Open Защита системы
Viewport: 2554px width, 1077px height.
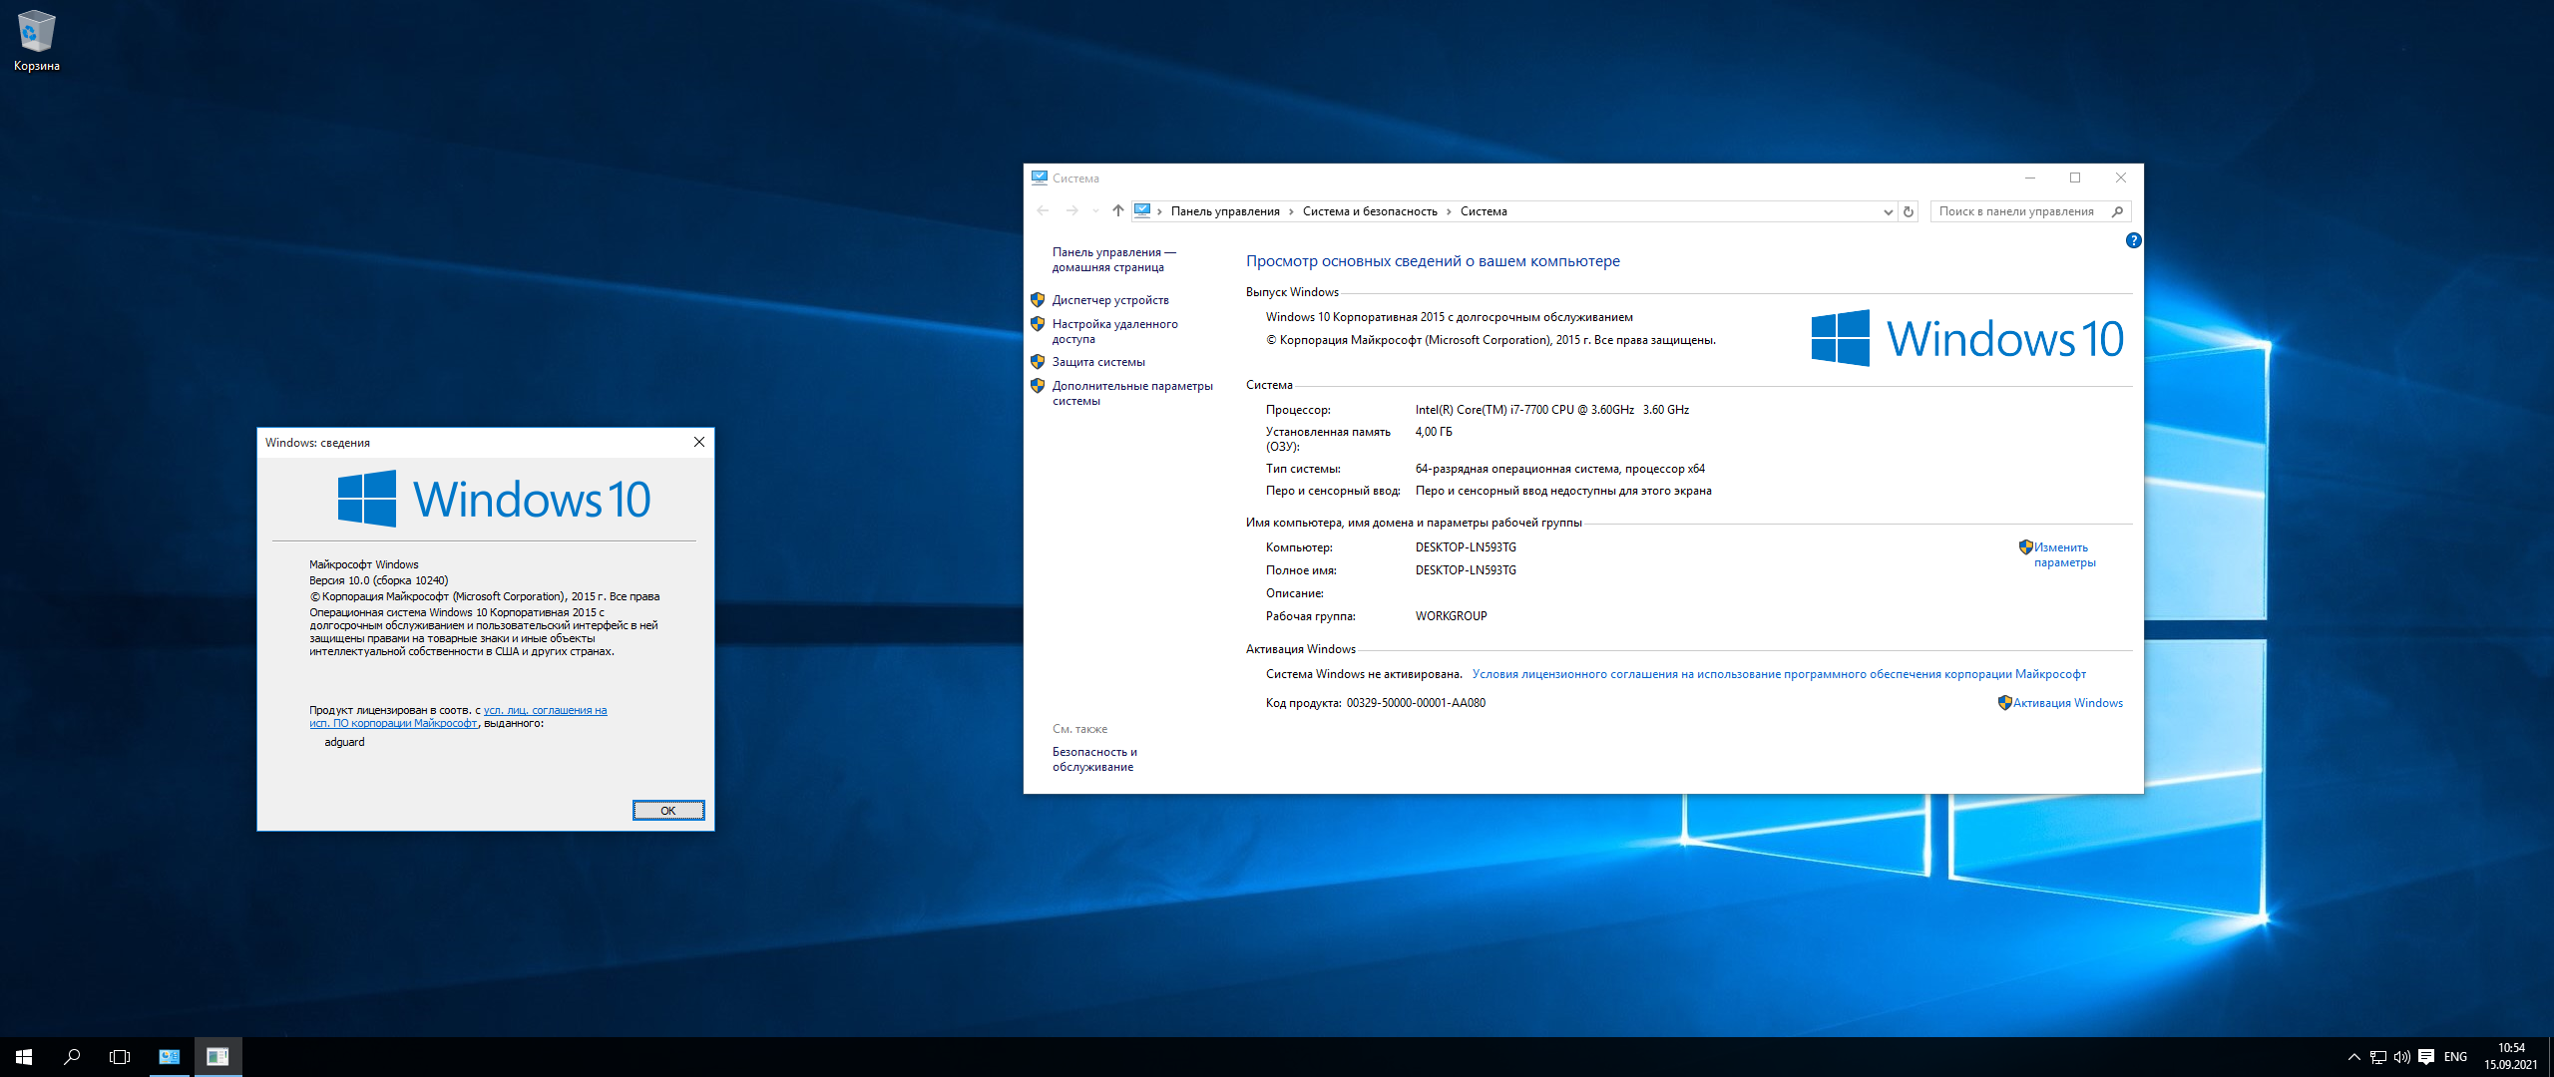[x=1098, y=362]
